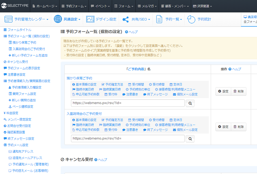Click the 共有/SEO share icon
Screen dimensions: 257x174
click(126, 19)
